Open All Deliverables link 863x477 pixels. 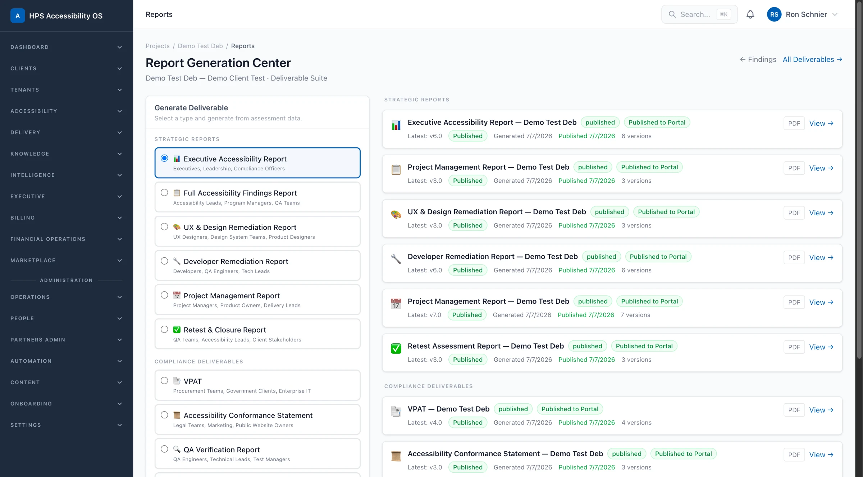[x=813, y=59]
